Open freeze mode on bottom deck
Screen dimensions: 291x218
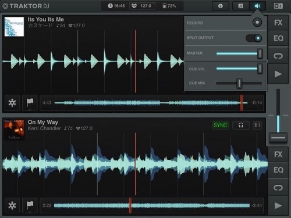pos(12,205)
